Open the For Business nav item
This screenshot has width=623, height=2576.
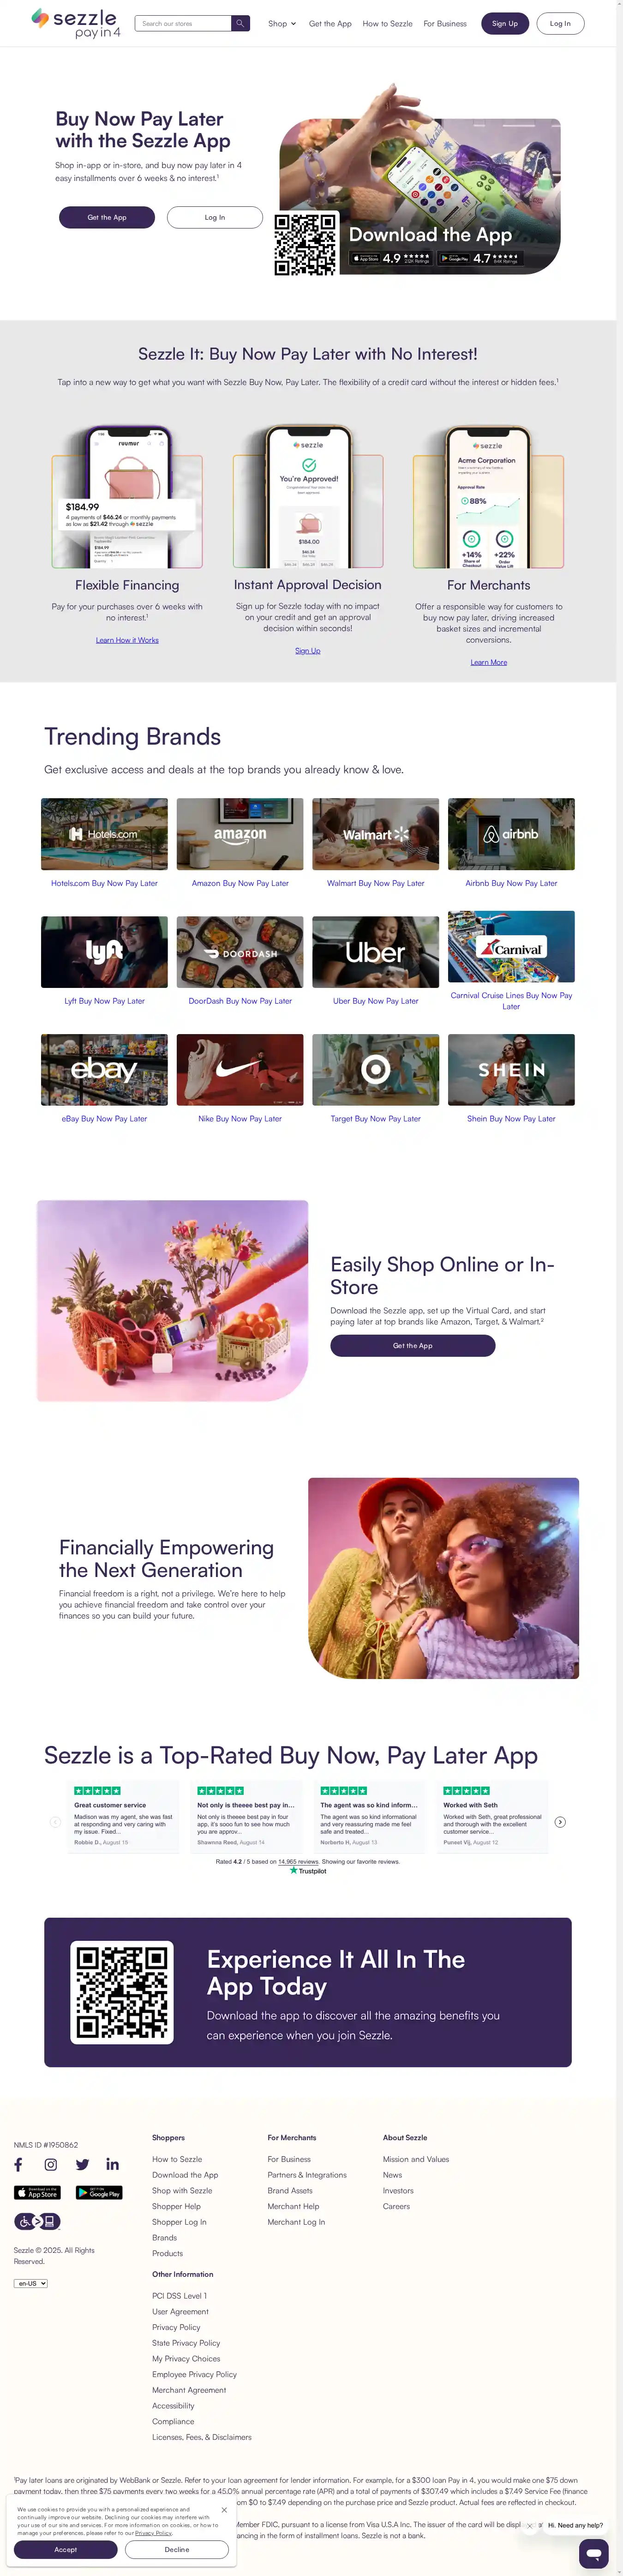445,23
